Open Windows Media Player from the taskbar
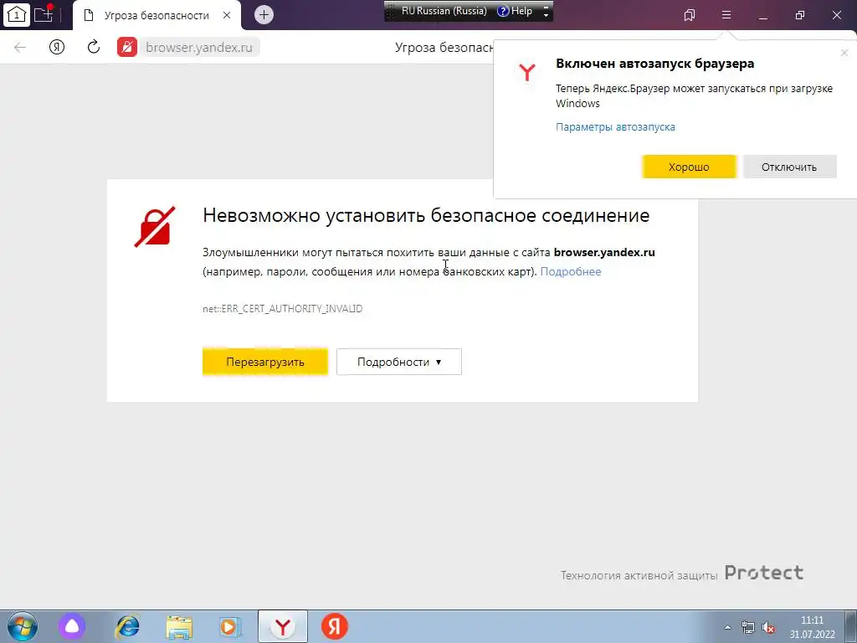The image size is (857, 643). click(230, 626)
